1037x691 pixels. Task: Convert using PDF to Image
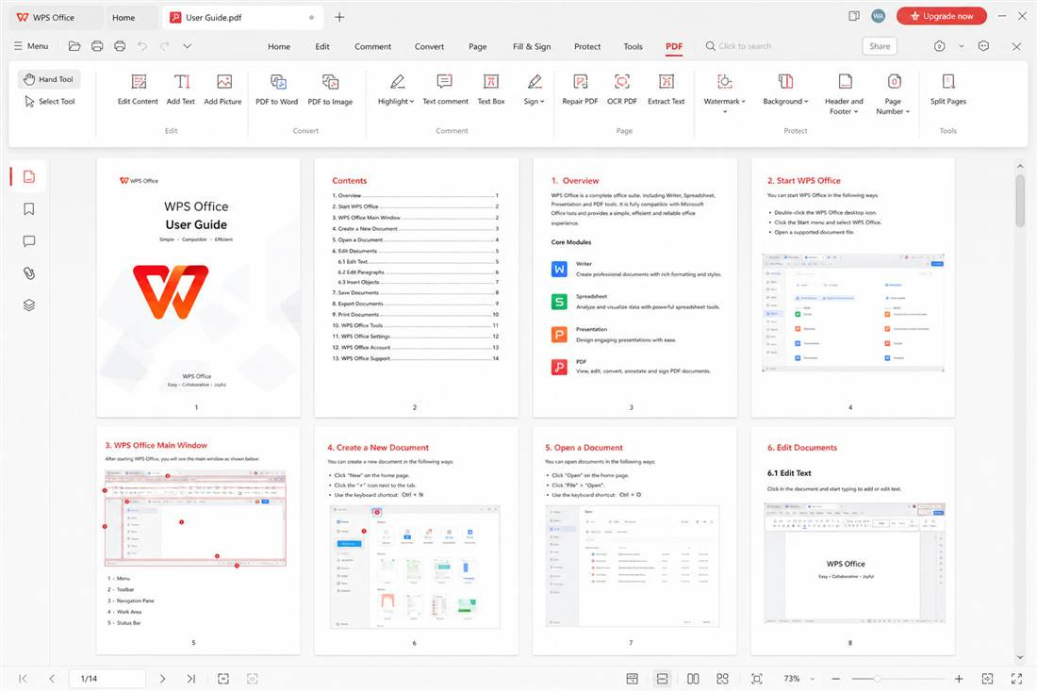(x=330, y=90)
